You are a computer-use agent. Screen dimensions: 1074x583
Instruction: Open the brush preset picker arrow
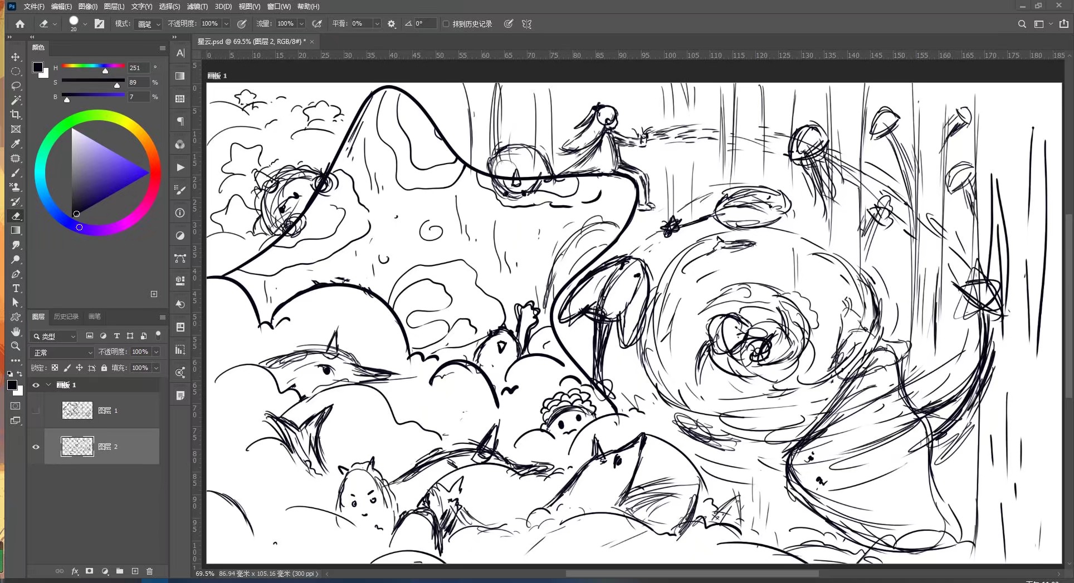pyautogui.click(x=85, y=24)
